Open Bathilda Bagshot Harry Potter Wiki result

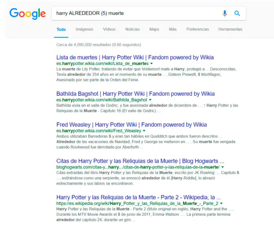135,94
